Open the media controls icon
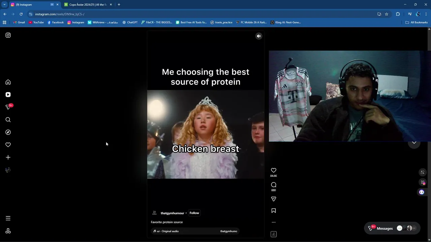 click(x=410, y=14)
